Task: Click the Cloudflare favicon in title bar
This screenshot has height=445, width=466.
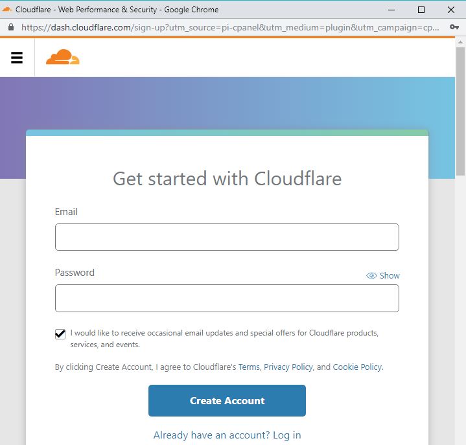Action: (6, 10)
